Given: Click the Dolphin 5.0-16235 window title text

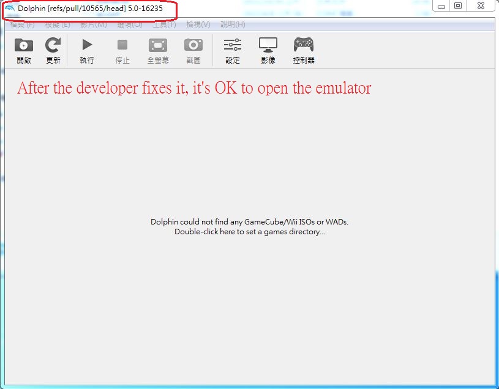Looking at the screenshot, I should point(90,9).
